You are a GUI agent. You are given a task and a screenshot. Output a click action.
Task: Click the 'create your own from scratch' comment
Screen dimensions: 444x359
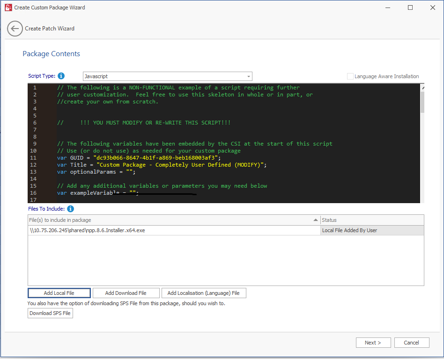tap(108, 102)
